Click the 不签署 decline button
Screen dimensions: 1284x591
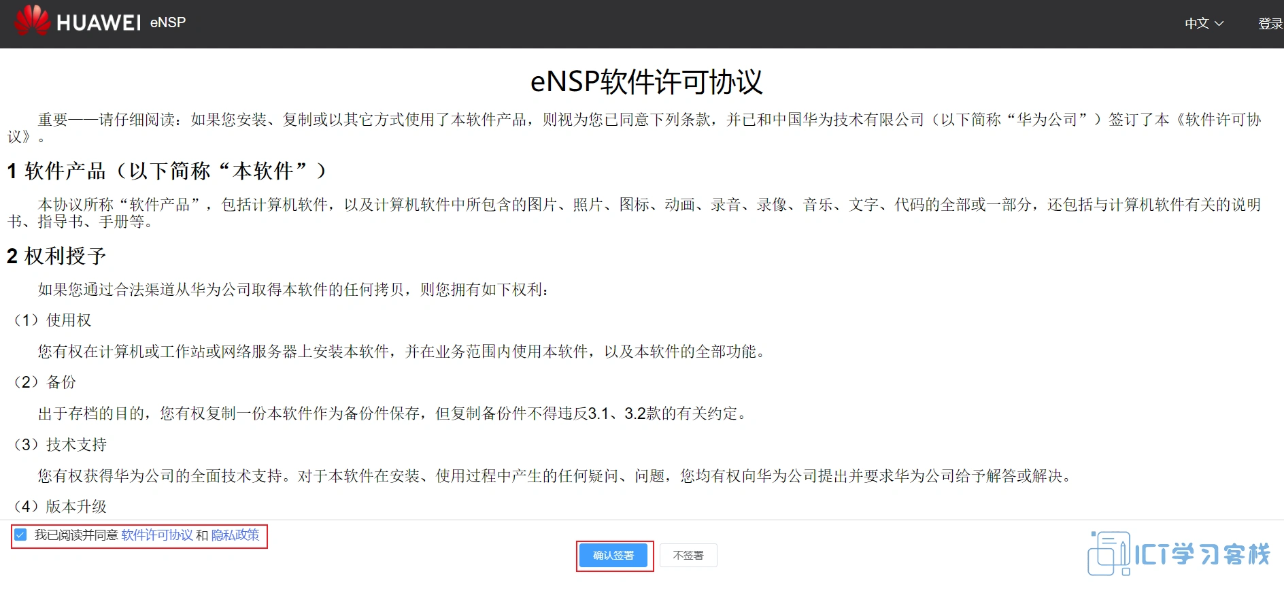pos(688,556)
